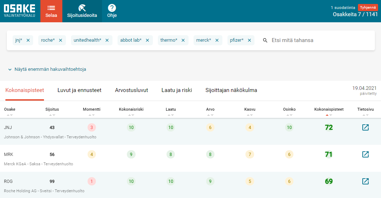381x198 pixels.
Task: Switch to the Arvostusluvut tab
Action: point(131,90)
